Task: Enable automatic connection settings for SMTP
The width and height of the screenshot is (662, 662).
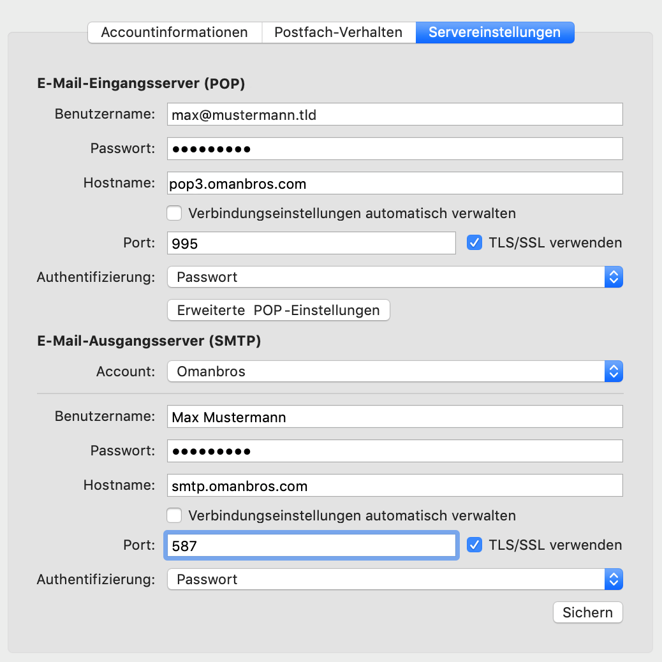Action: point(174,515)
